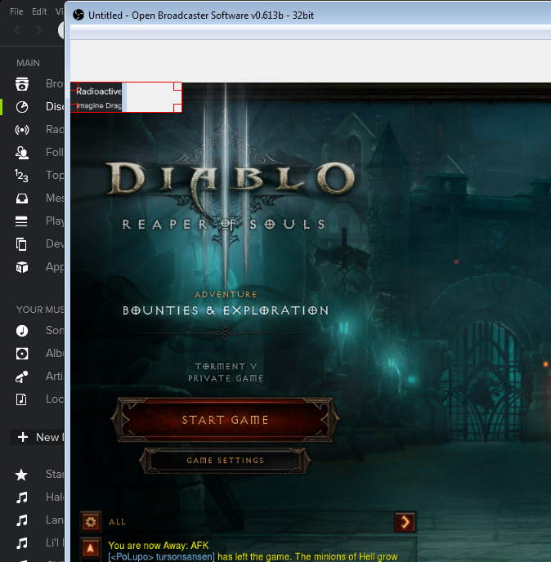Open Radio icon in Spotify sidebar
This screenshot has width=551, height=562.
tap(22, 130)
